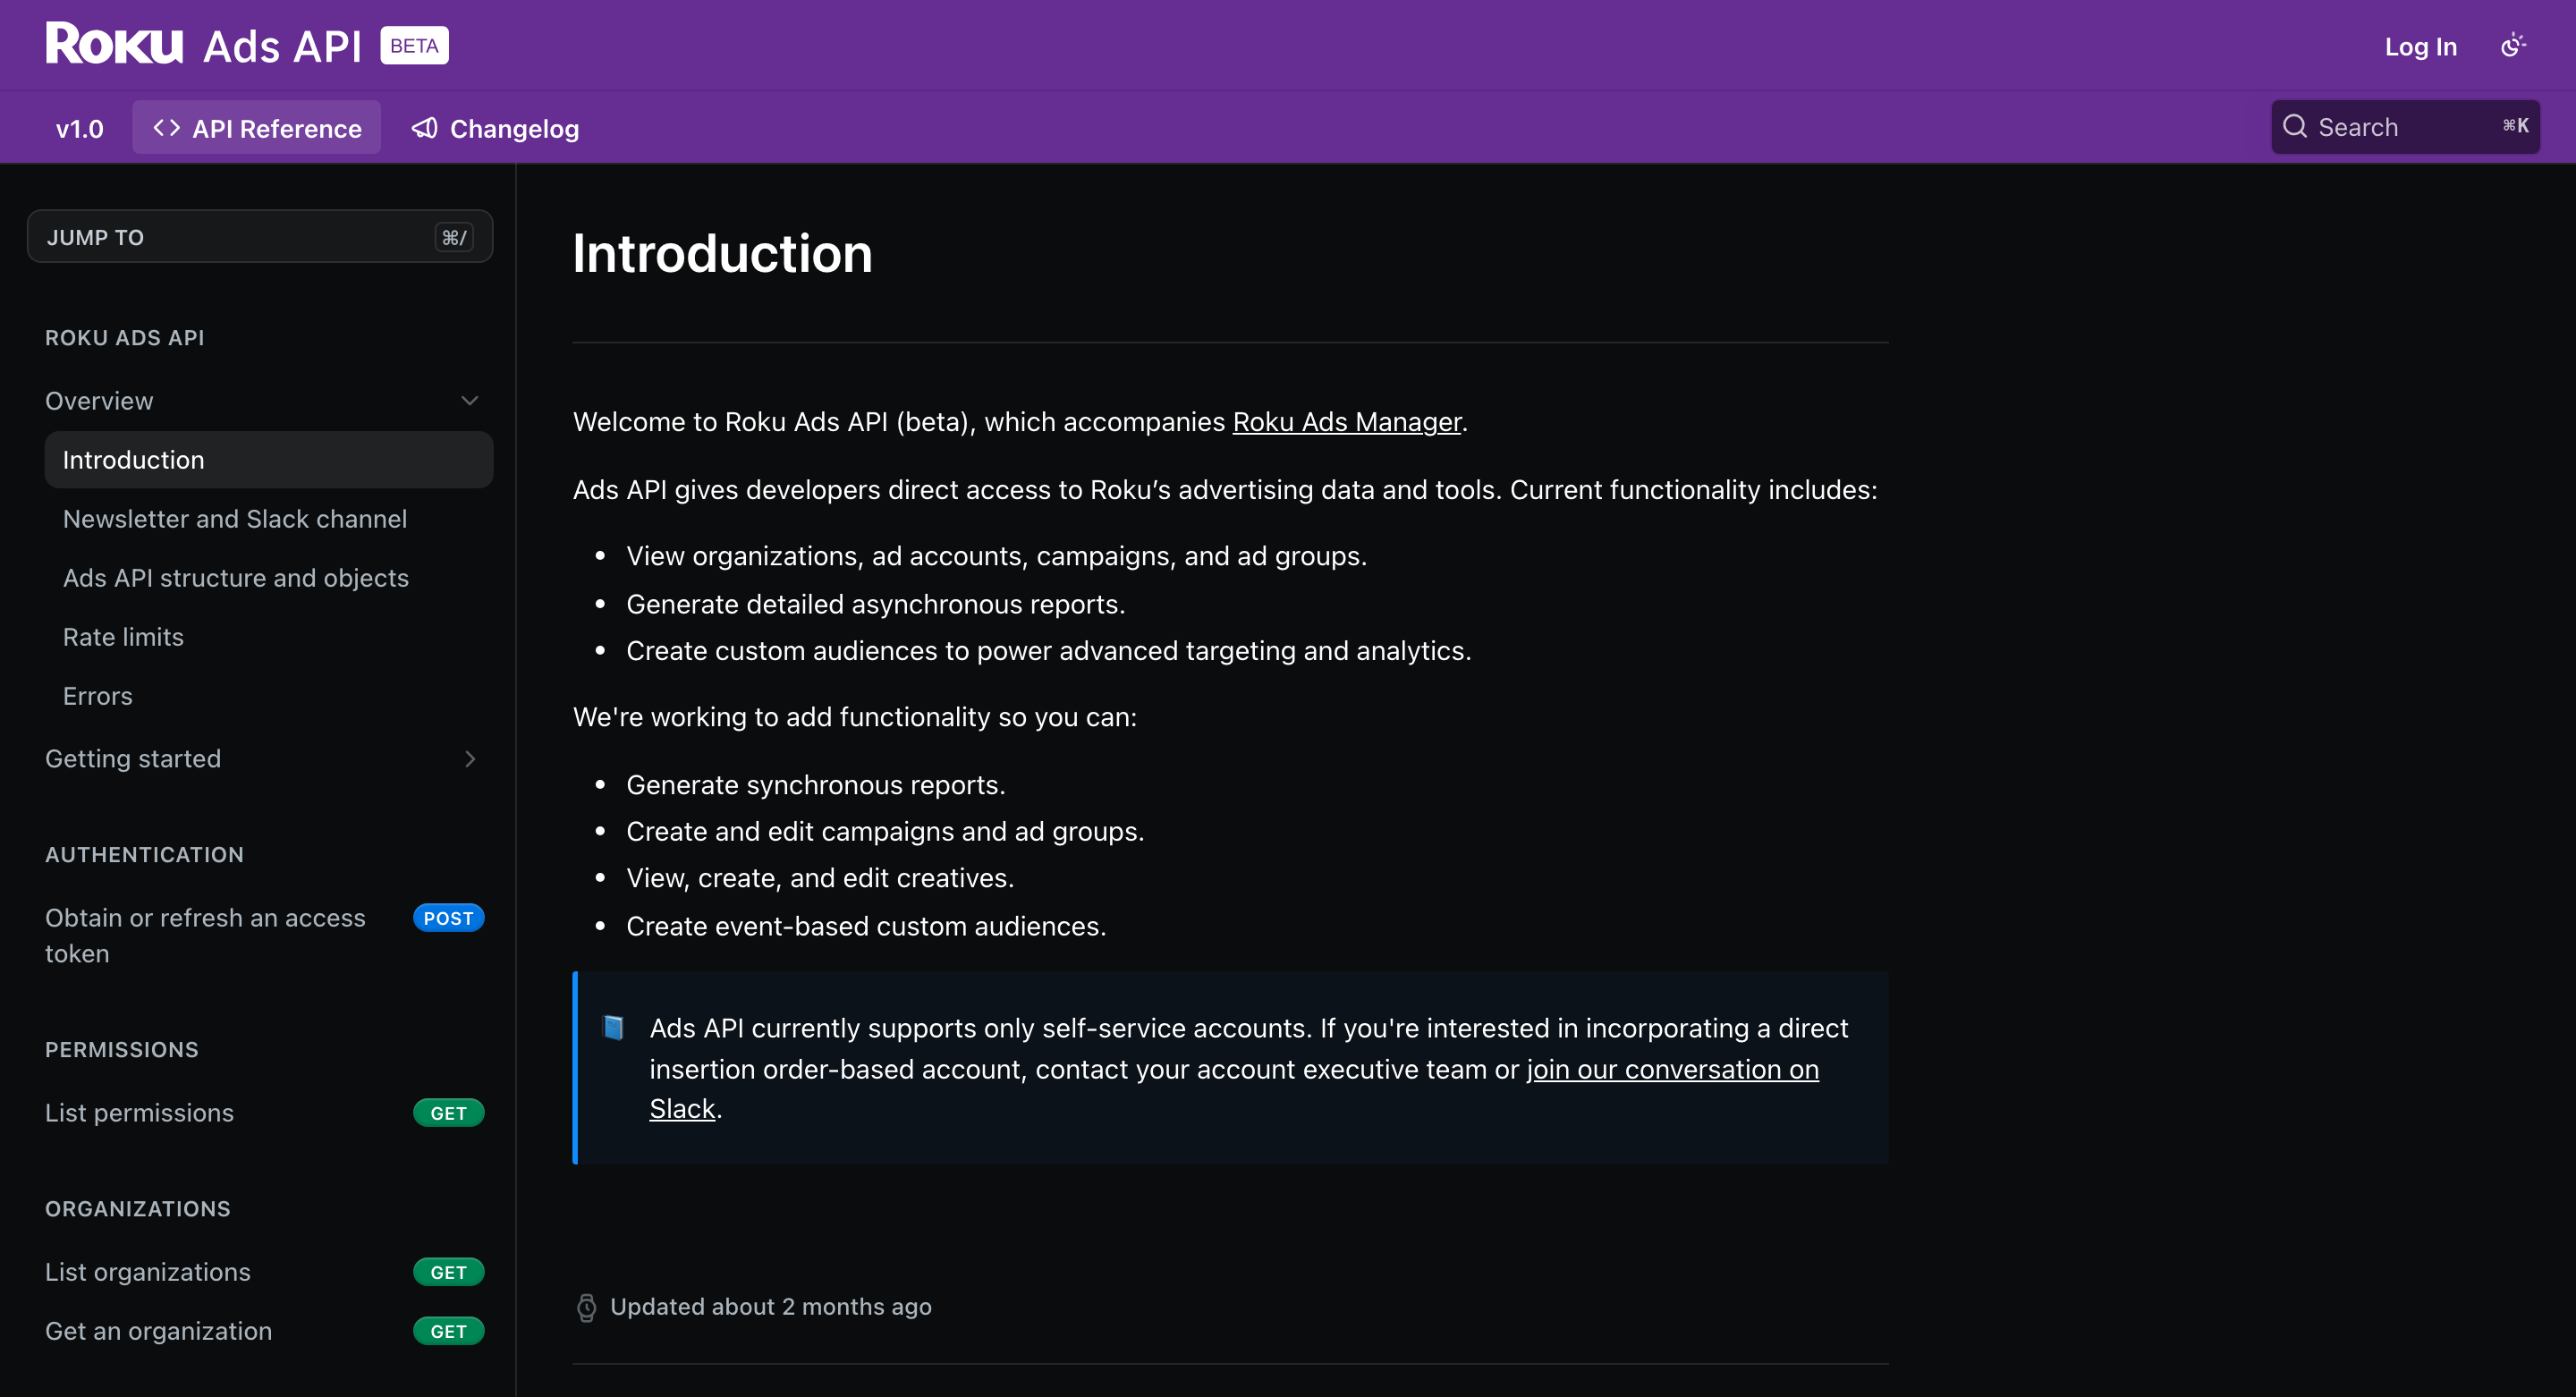2576x1397 pixels.
Task: Open Newsletter and Slack channel page
Action: (x=235, y=519)
